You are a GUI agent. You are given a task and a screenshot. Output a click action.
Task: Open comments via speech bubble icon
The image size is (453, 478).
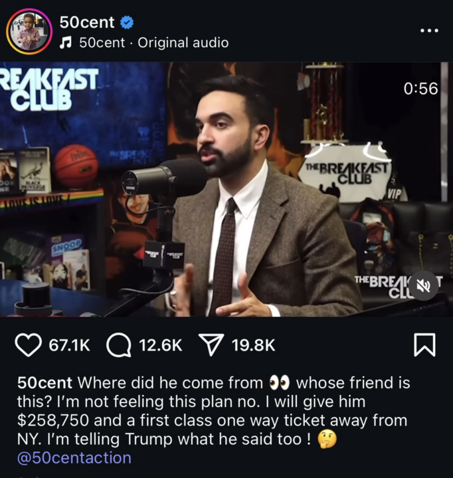[x=119, y=345]
